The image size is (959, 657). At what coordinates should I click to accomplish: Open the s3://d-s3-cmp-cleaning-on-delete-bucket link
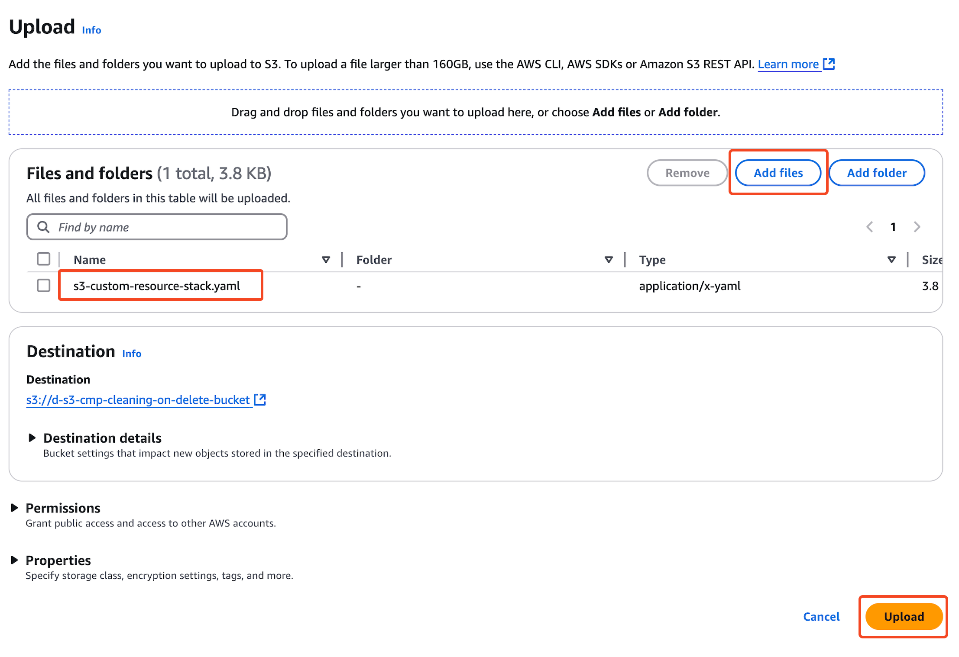pyautogui.click(x=138, y=400)
